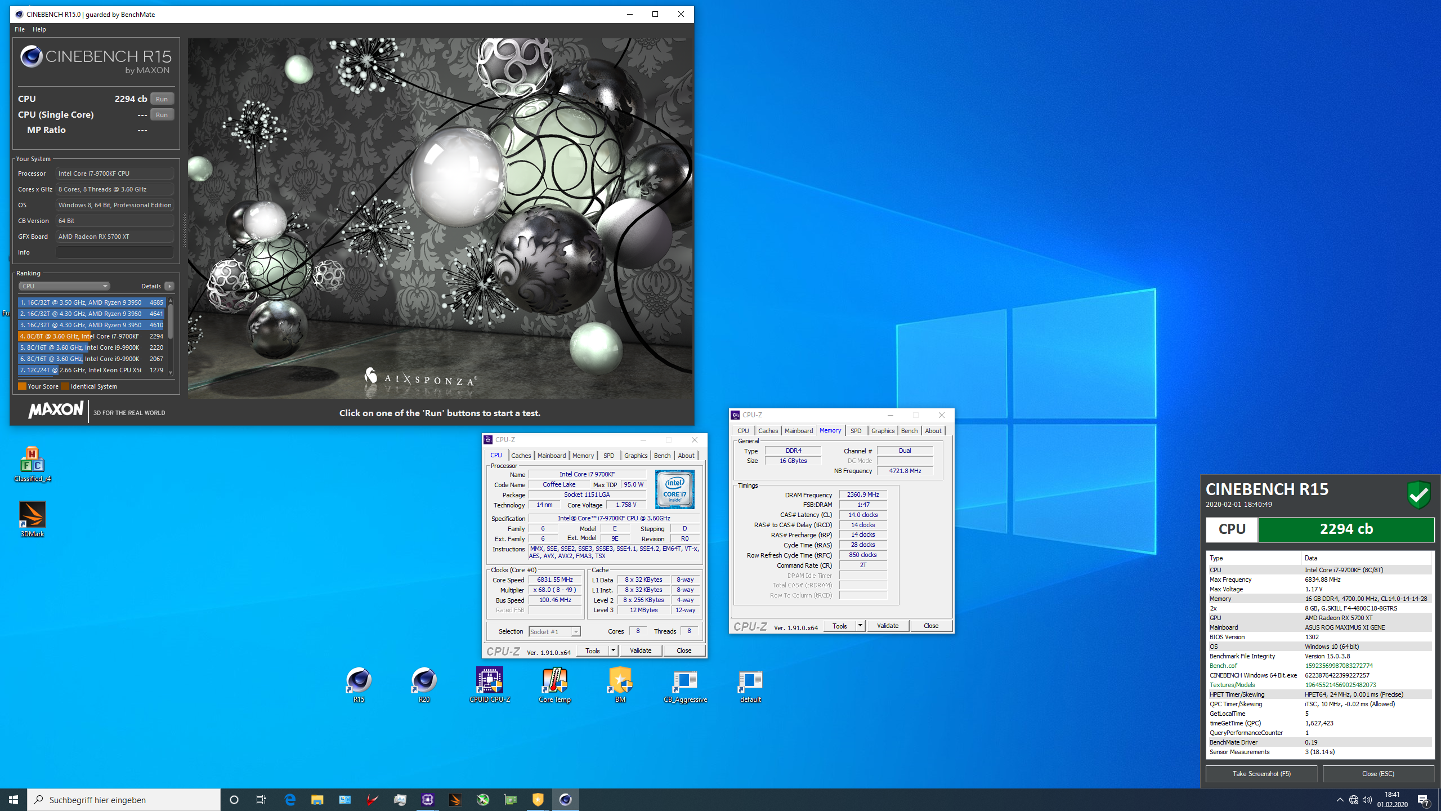Open the Core Temp desktop shortcut
1441x811 pixels.
(x=554, y=684)
